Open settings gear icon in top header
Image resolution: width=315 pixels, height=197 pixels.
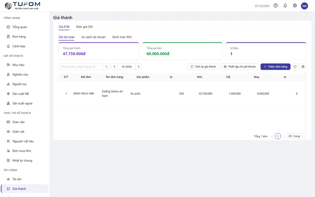295,6
